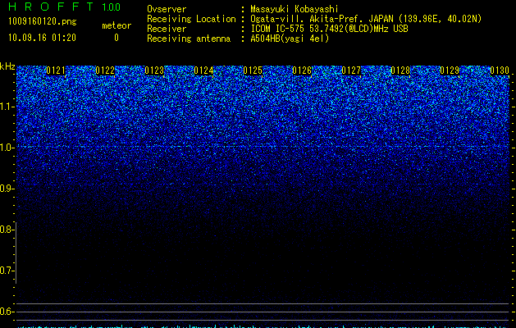Select the Ogata-vill. Akita-Pref. JAPAN location text
Image resolution: width=516 pixels, height=328 pixels.
point(366,19)
